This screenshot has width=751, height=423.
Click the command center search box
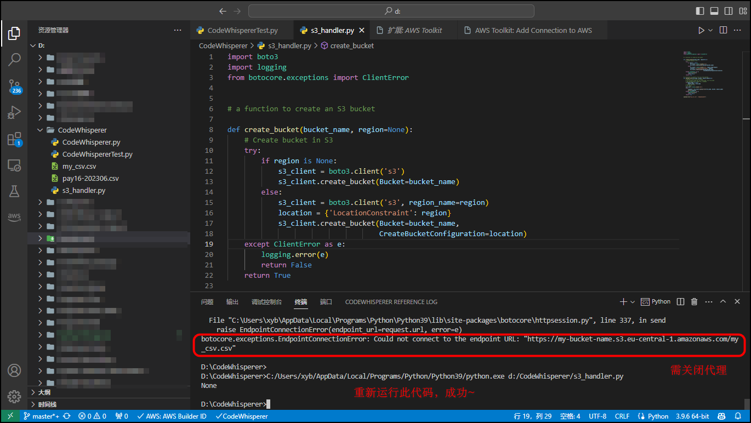tap(391, 11)
